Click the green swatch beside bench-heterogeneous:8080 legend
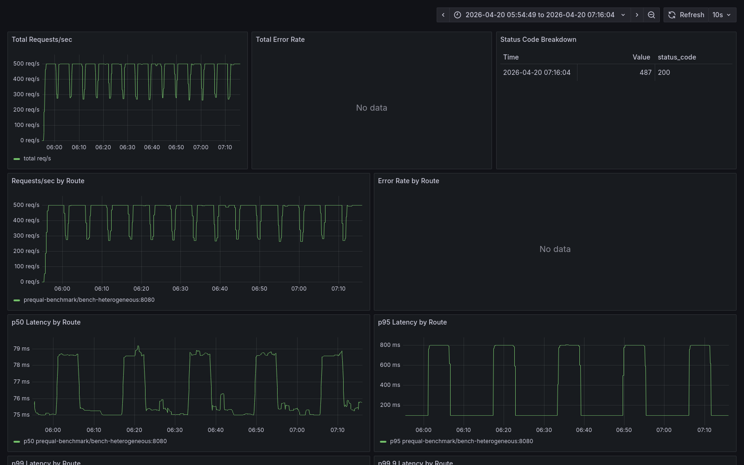 [17, 300]
